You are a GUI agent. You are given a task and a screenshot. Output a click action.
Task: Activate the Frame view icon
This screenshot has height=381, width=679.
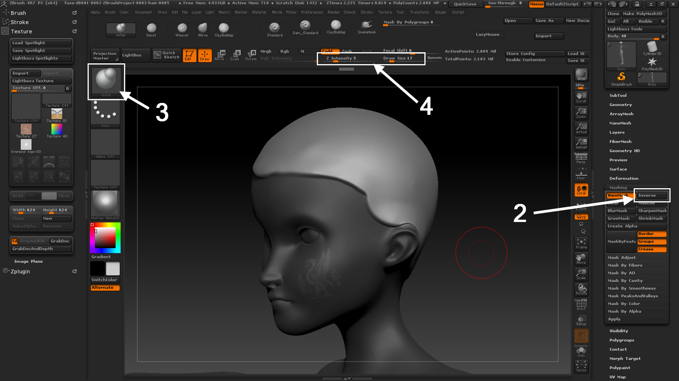pos(581,244)
